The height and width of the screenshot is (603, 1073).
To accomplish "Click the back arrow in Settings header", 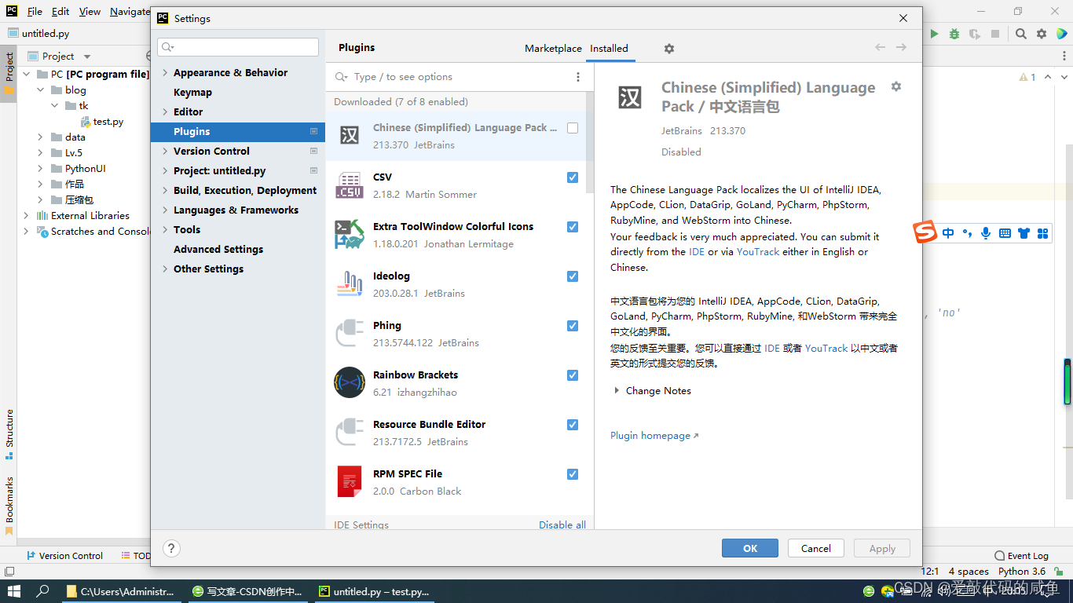I will coord(880,48).
